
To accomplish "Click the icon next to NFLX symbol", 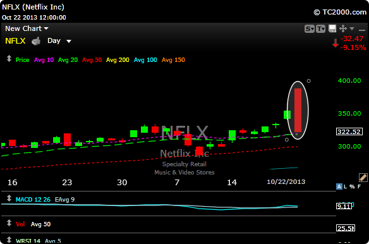I will (36, 41).
